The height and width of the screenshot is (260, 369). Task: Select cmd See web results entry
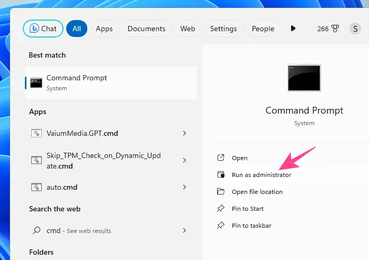click(x=111, y=230)
